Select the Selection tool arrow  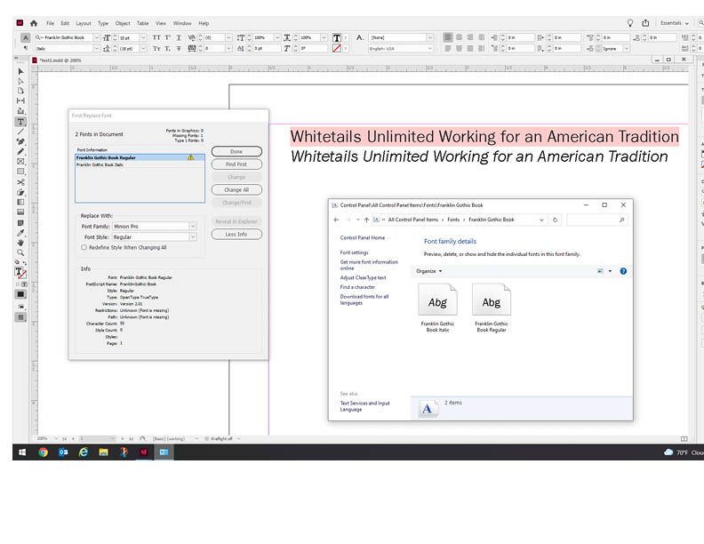[x=20, y=71]
